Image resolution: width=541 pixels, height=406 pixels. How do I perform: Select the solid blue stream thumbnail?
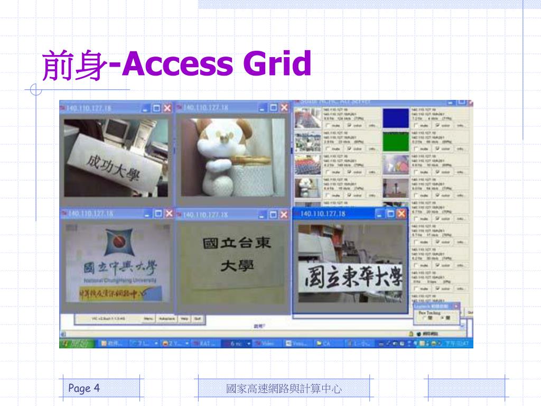[395, 118]
